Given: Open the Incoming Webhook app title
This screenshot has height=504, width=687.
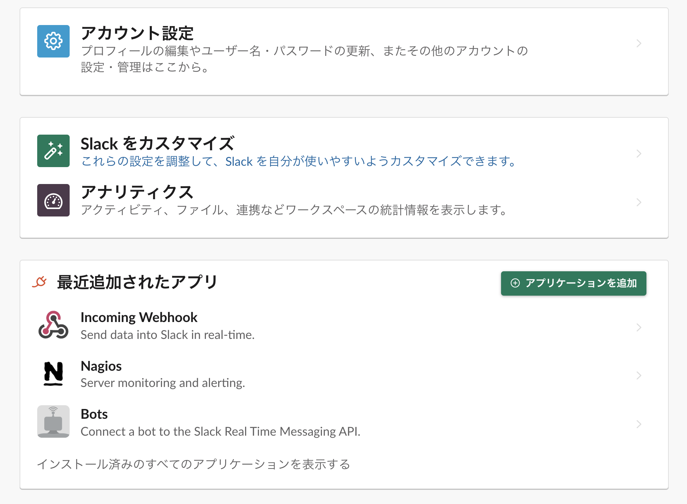Looking at the screenshot, I should [x=139, y=317].
